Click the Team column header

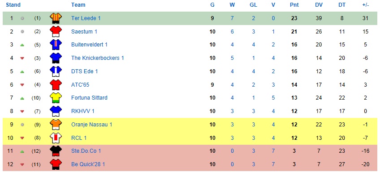[x=78, y=5]
